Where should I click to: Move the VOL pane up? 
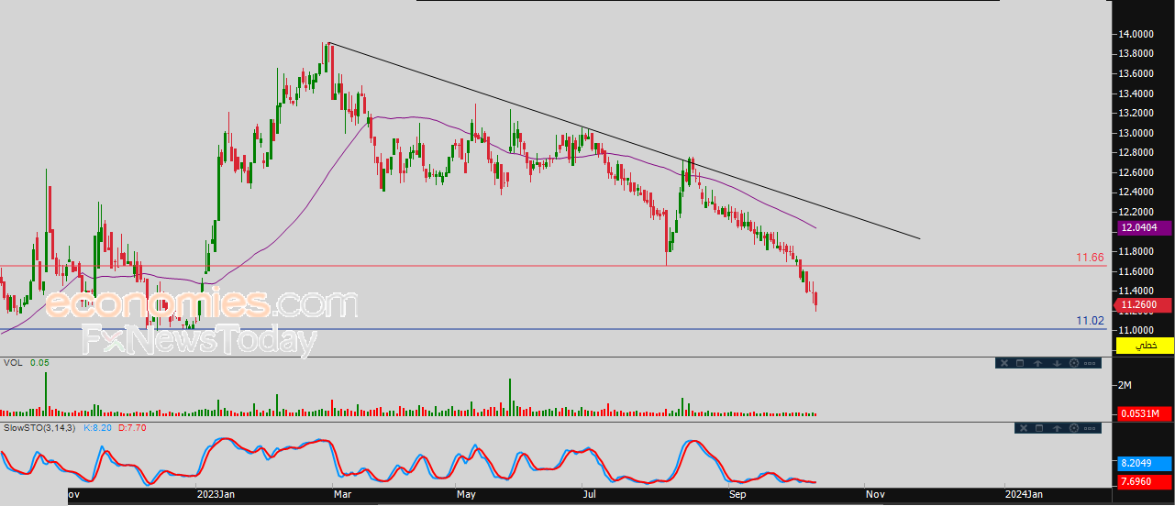[x=1038, y=363]
